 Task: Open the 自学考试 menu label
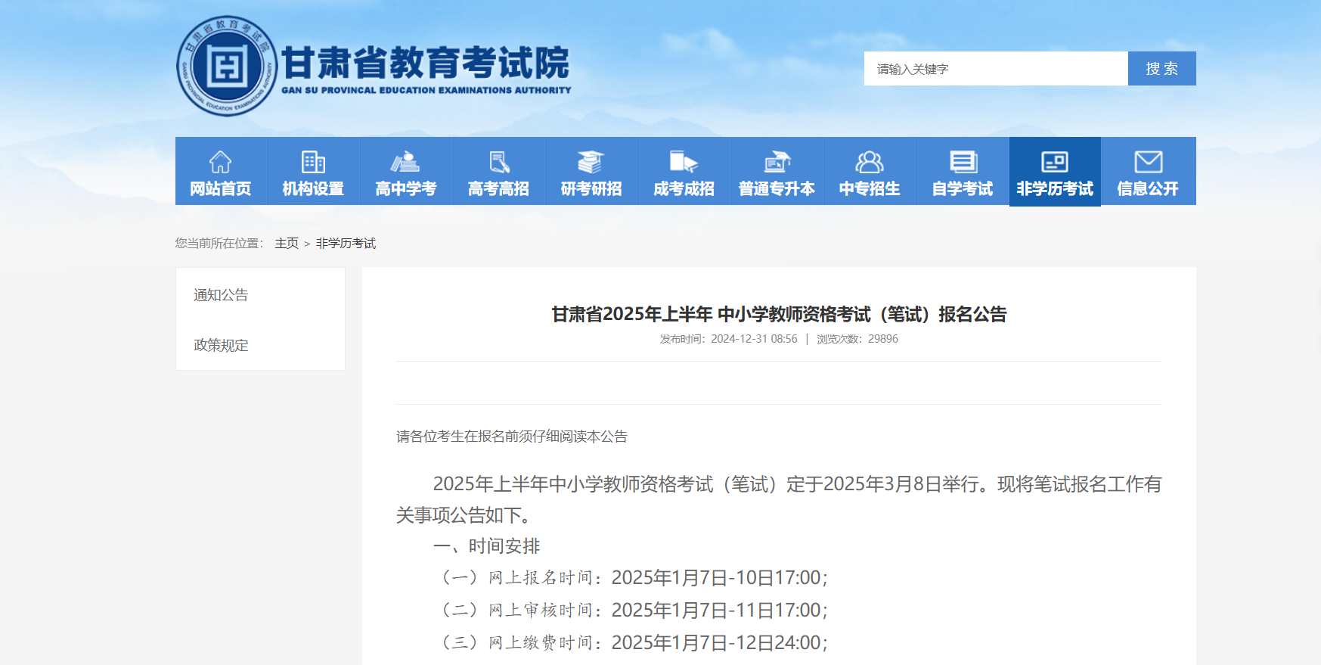coord(963,189)
